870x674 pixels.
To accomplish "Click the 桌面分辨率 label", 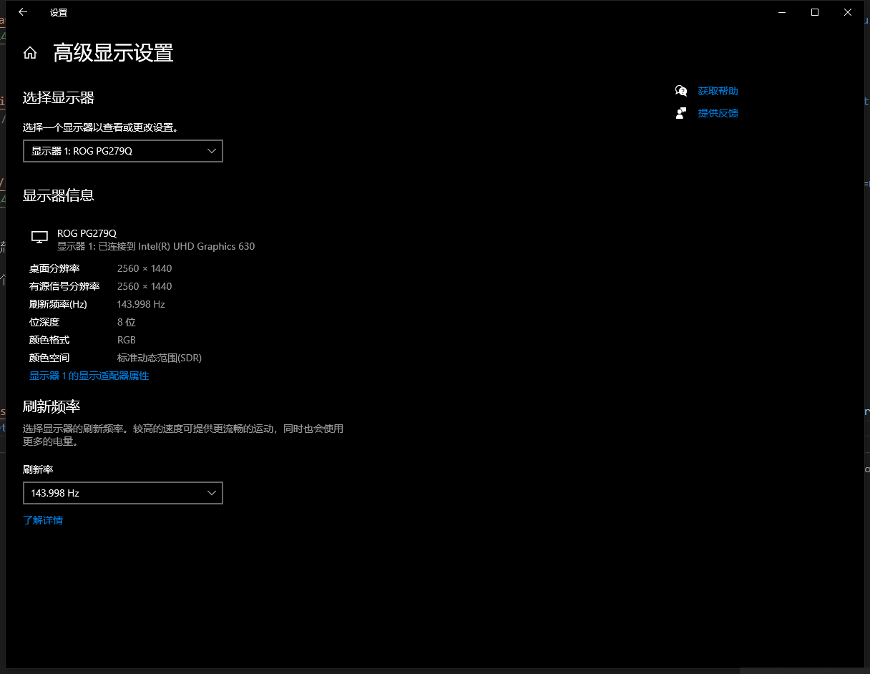I will [54, 268].
